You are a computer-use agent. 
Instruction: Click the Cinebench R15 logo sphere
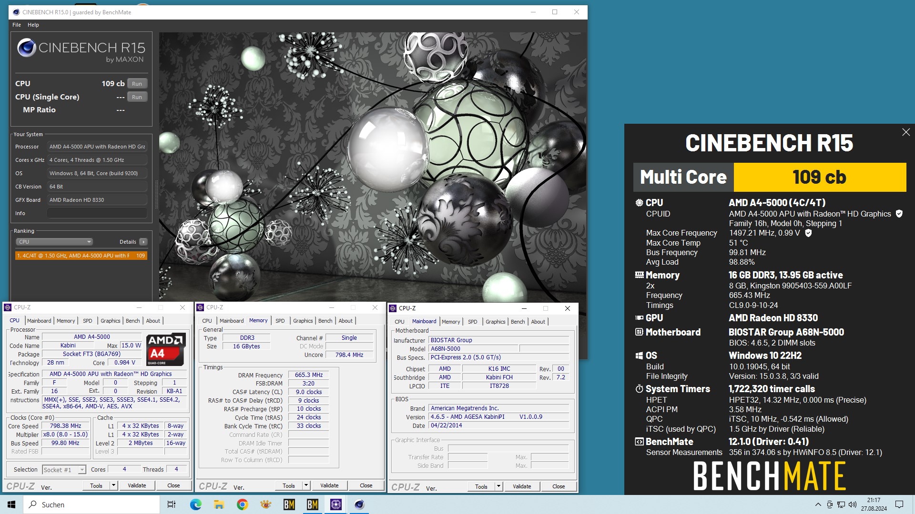click(x=27, y=48)
